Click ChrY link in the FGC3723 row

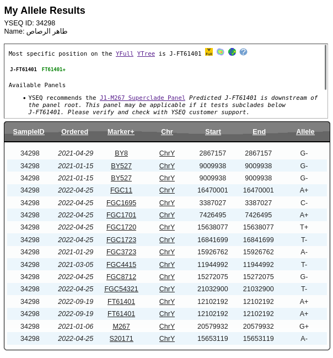click(x=167, y=252)
